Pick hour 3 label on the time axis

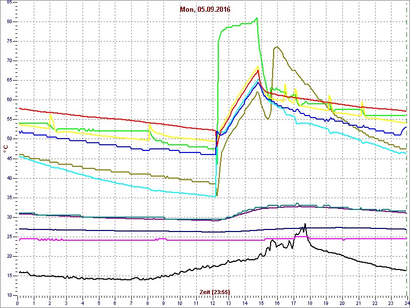coord(66,302)
